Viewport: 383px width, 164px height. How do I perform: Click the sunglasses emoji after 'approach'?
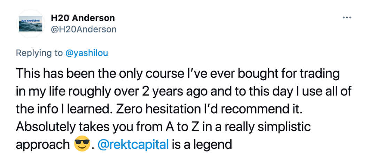(x=82, y=144)
